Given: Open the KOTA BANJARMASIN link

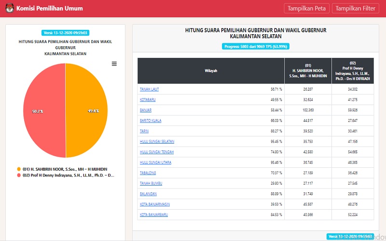Looking at the screenshot, I should (155, 204).
